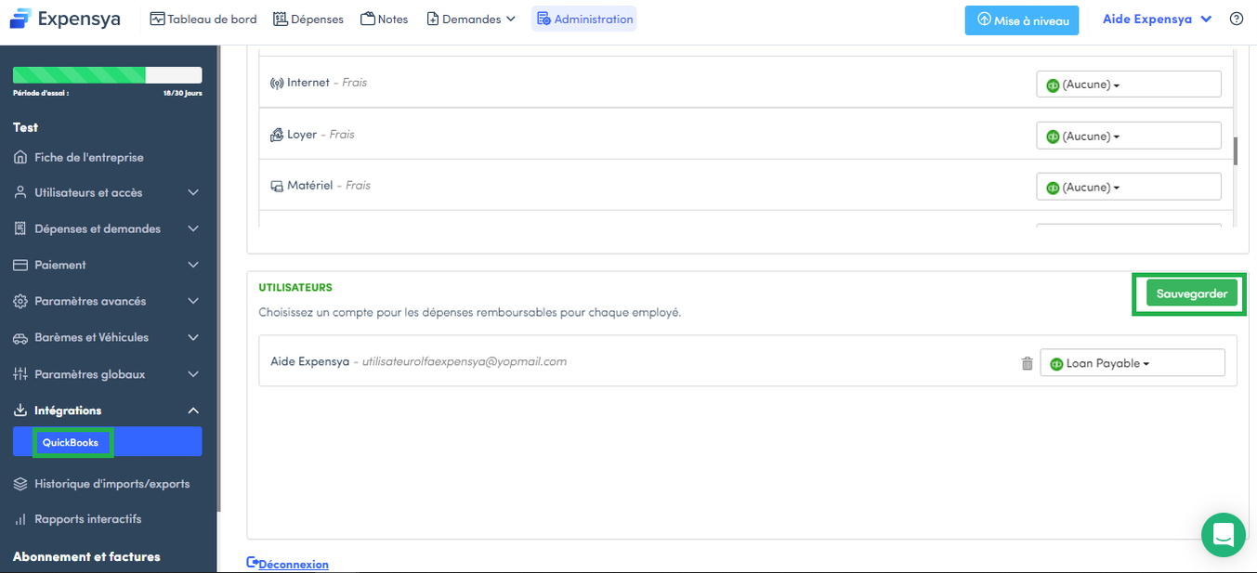Click the Matériel category icon
1257x573 pixels.
pyautogui.click(x=277, y=186)
